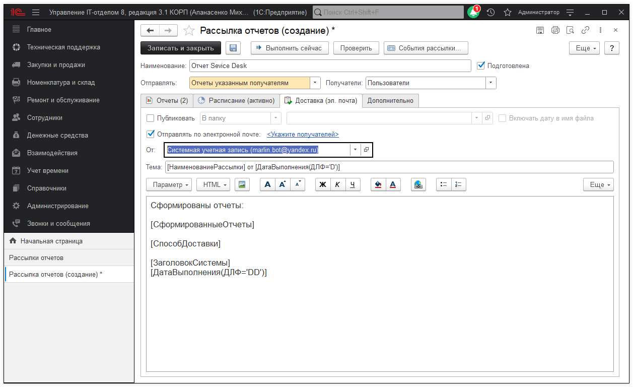Uncheck the Подготовлена checkbox

(481, 66)
